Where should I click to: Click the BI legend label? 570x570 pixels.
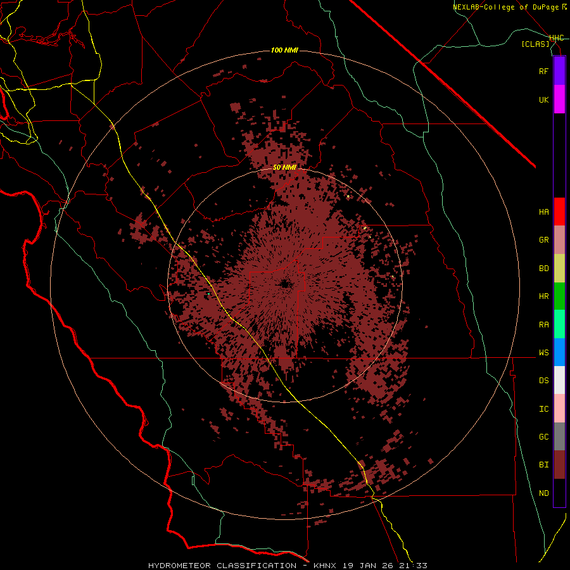click(543, 465)
